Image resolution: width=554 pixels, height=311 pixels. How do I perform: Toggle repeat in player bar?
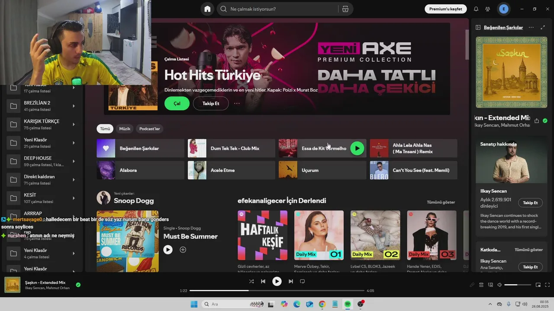coord(303,281)
